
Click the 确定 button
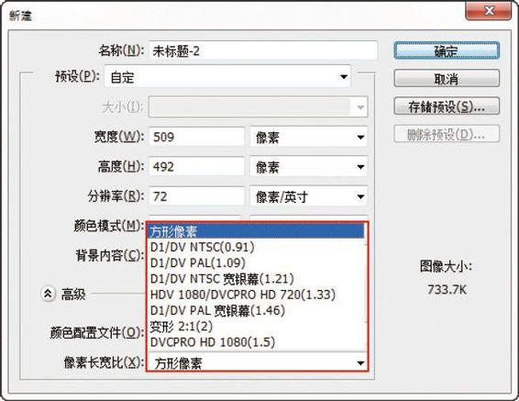(447, 51)
